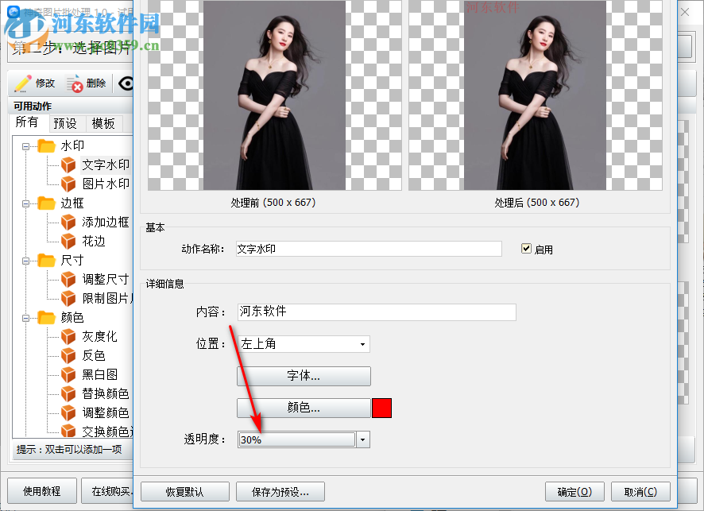Select the 调整颜色 tree item label
The image size is (704, 511).
point(106,412)
